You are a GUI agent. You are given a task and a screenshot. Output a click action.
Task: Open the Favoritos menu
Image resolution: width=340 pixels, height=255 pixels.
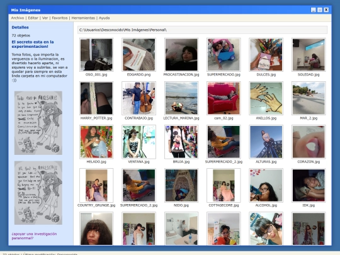60,18
